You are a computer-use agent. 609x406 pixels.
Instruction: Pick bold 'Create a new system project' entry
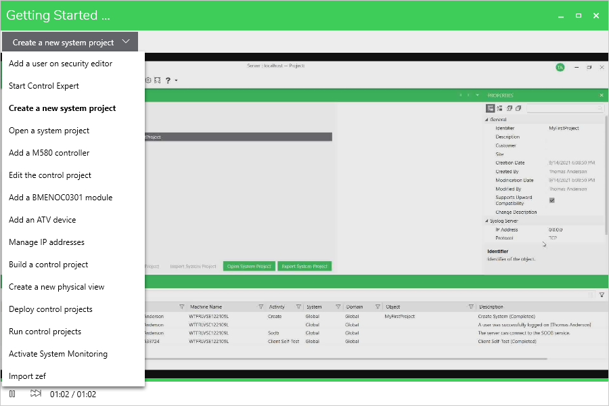(x=62, y=108)
